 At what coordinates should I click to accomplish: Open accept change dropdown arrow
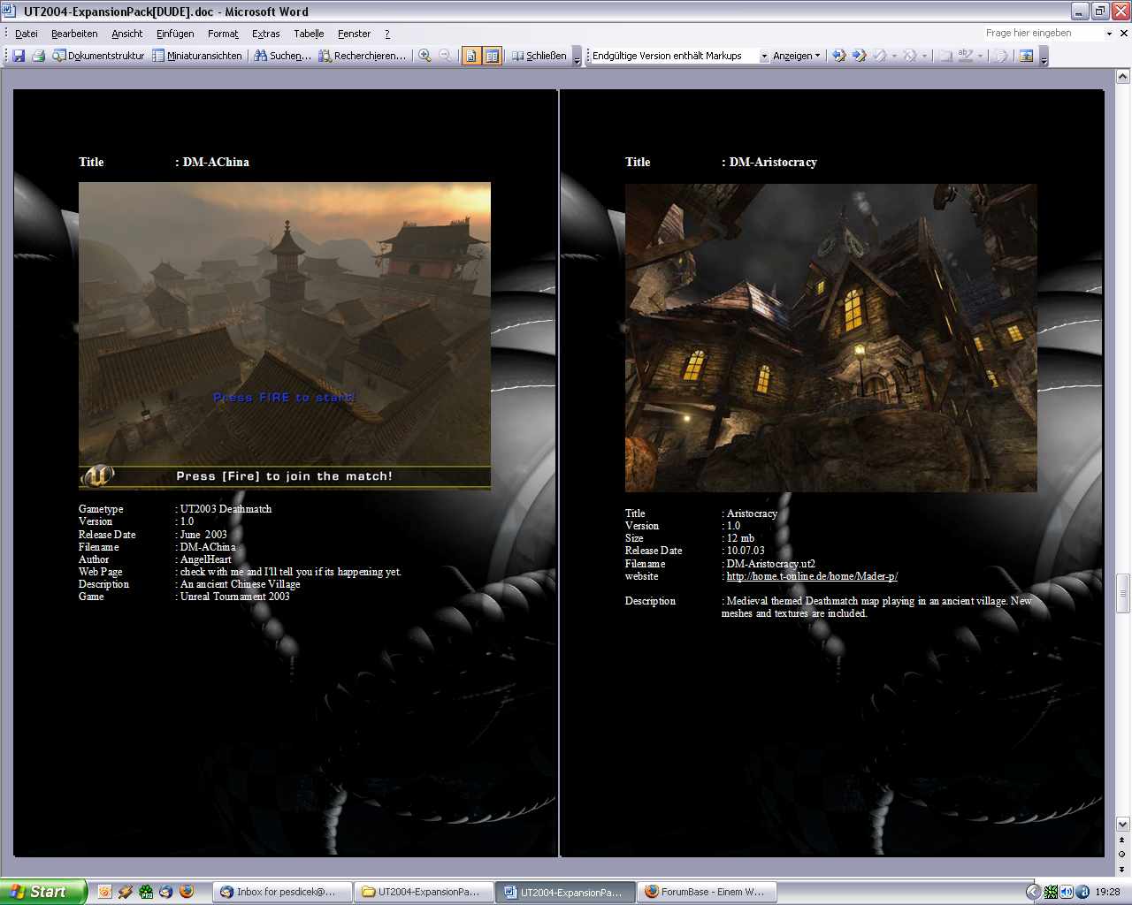coord(894,56)
